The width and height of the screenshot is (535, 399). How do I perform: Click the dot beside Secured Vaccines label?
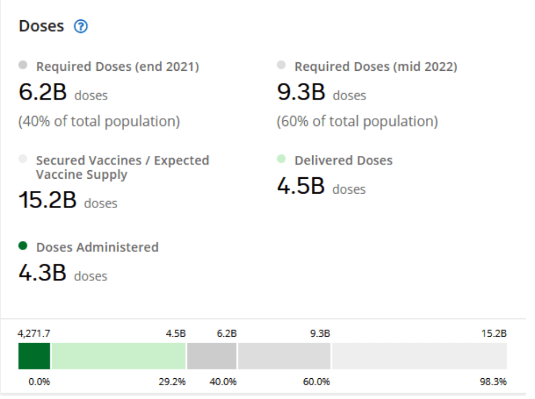(22, 159)
